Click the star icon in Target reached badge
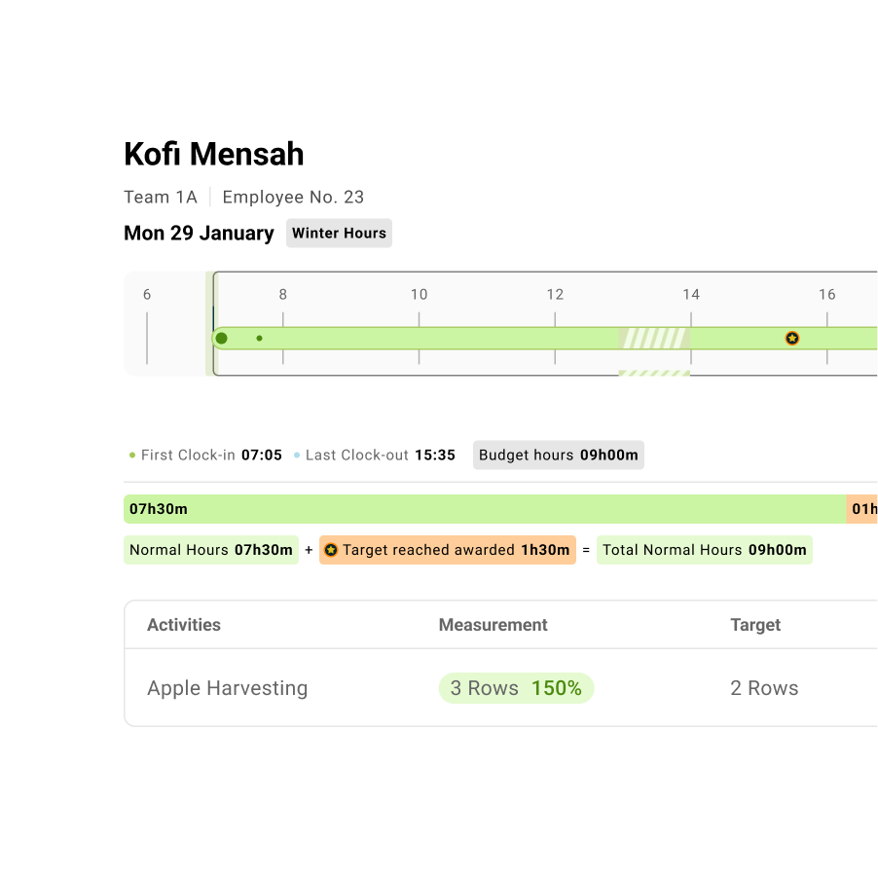The height and width of the screenshot is (876, 878). [x=331, y=550]
